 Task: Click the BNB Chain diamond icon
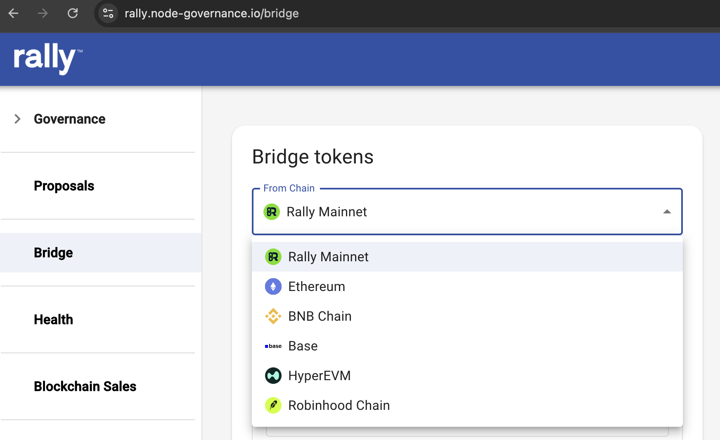[x=273, y=316]
